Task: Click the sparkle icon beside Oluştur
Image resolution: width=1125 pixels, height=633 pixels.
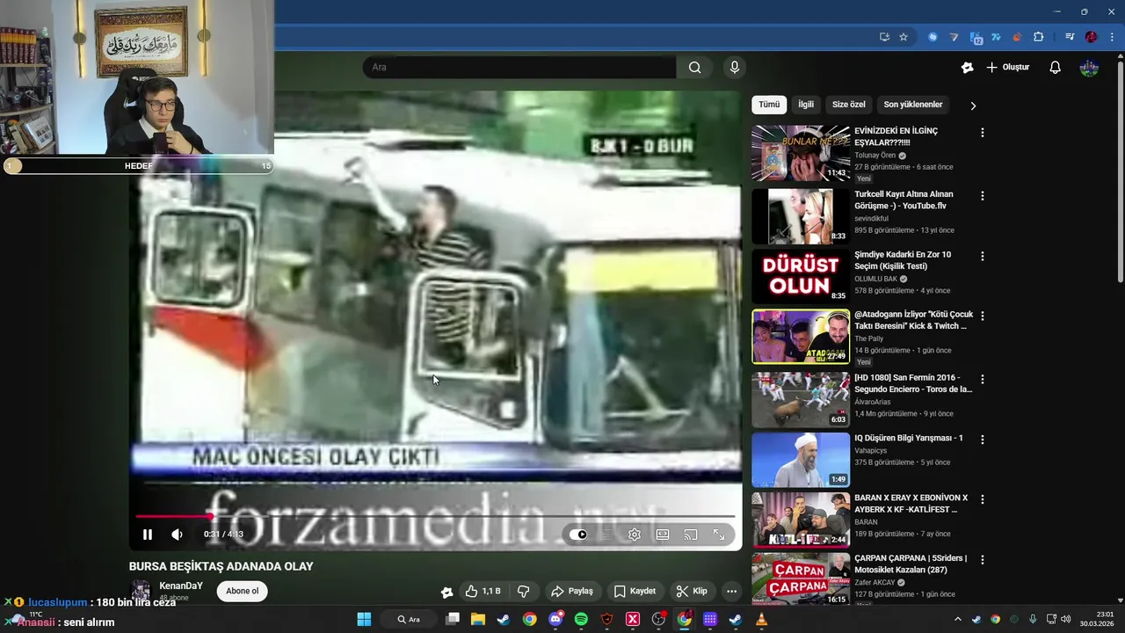Action: click(967, 68)
